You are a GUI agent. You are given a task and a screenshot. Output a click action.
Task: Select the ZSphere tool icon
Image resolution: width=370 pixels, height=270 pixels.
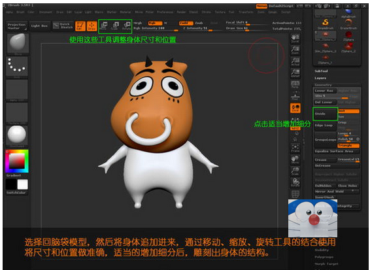[x=348, y=36]
